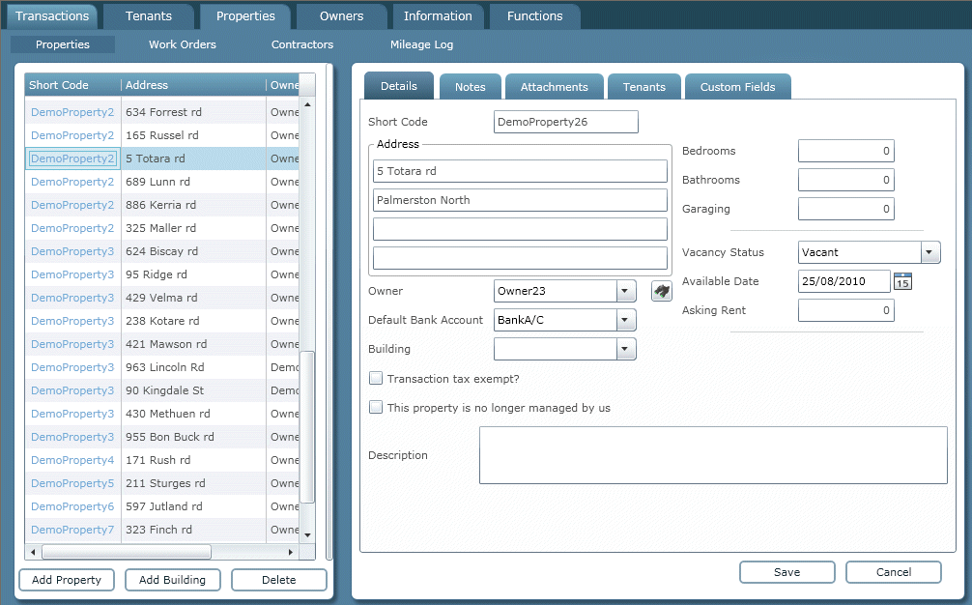This screenshot has height=605, width=972.
Task: Click inside the Description text area
Action: [713, 455]
